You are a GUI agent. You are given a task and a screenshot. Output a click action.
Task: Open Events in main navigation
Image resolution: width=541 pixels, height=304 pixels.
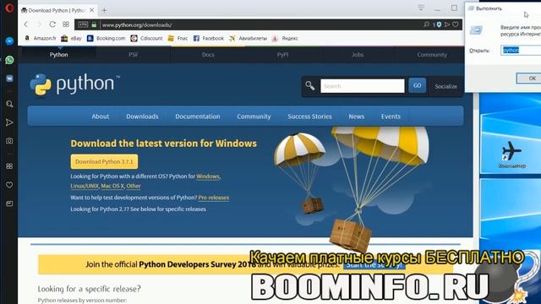[x=391, y=117]
